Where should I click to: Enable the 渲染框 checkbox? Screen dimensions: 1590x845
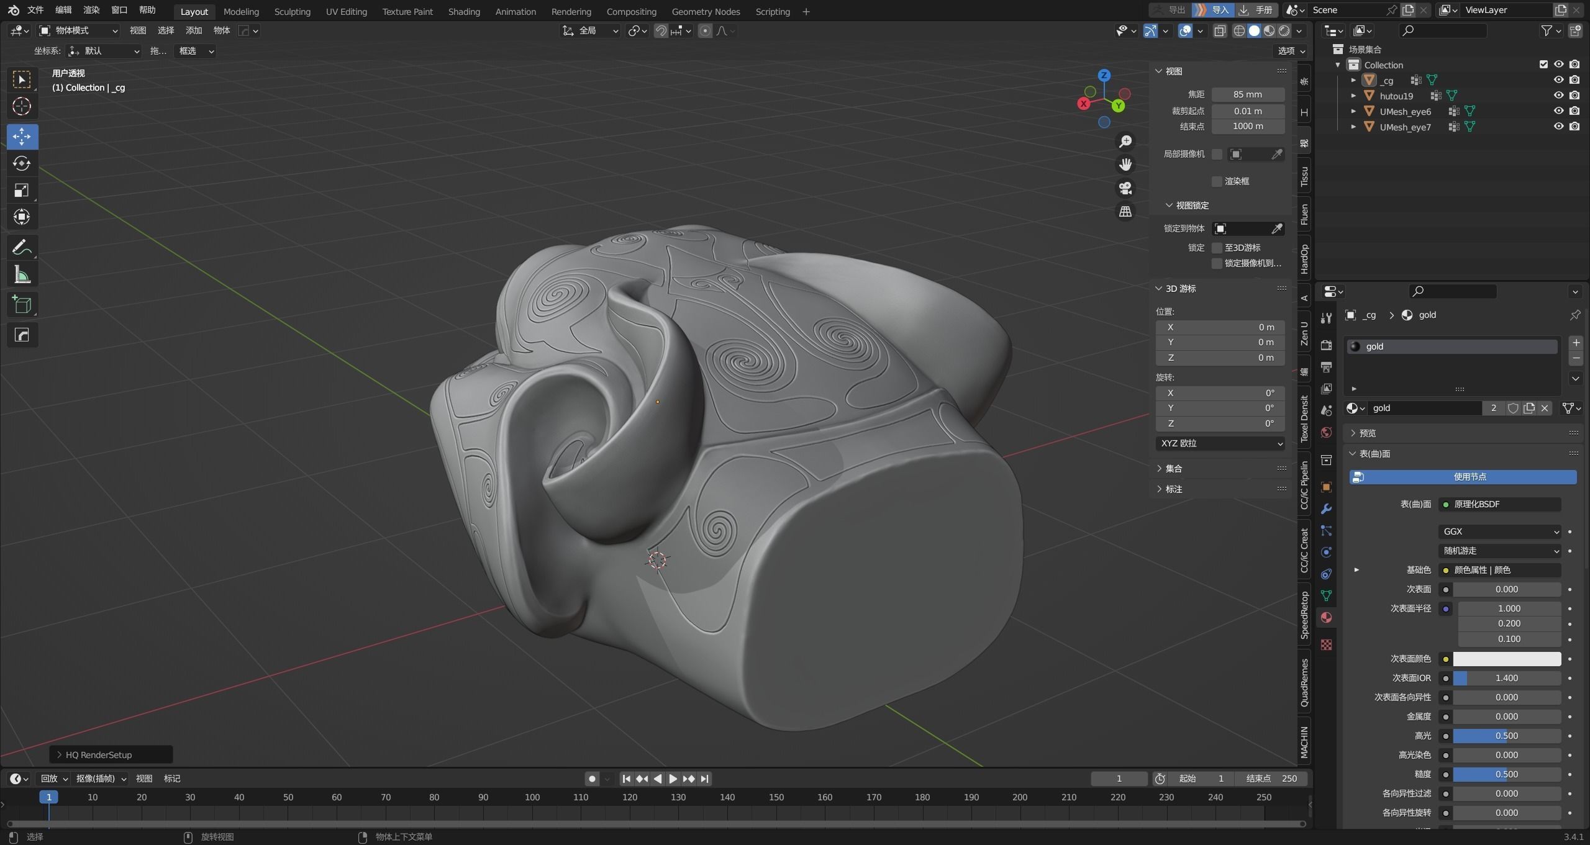(1217, 181)
